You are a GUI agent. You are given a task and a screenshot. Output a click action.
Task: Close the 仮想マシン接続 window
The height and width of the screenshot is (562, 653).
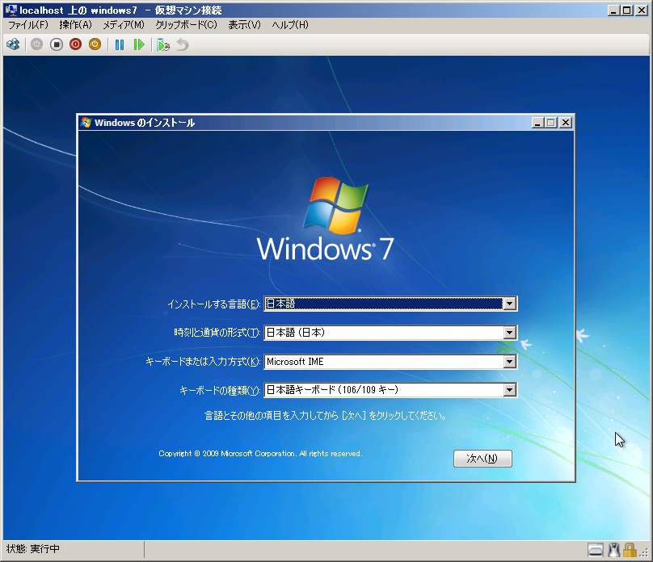coord(642,10)
